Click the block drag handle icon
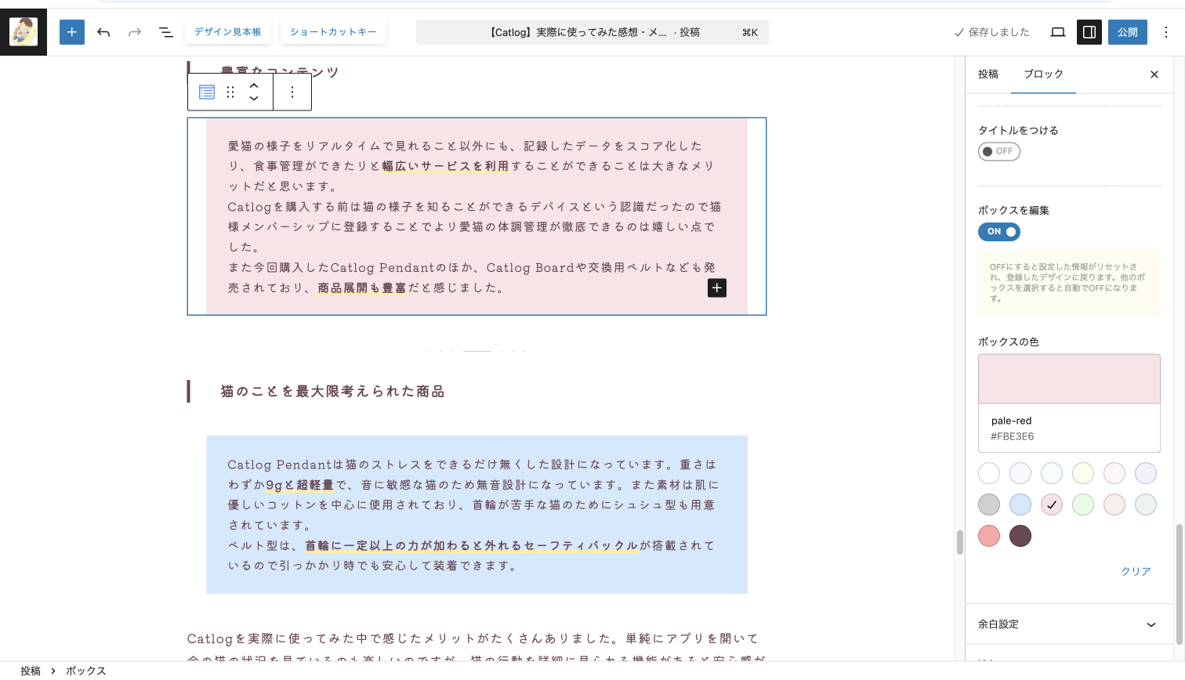The width and height of the screenshot is (1185, 680). pos(230,92)
